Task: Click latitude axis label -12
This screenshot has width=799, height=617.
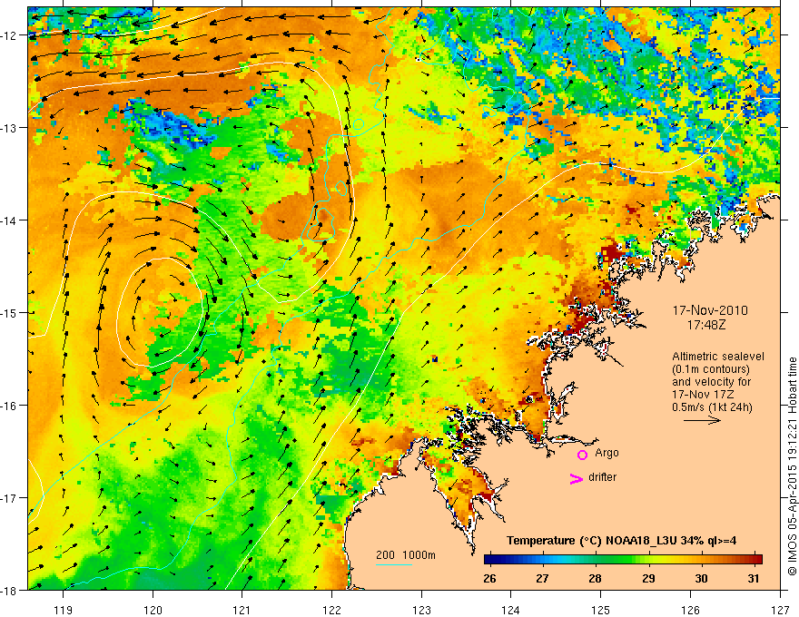Action: (x=10, y=35)
